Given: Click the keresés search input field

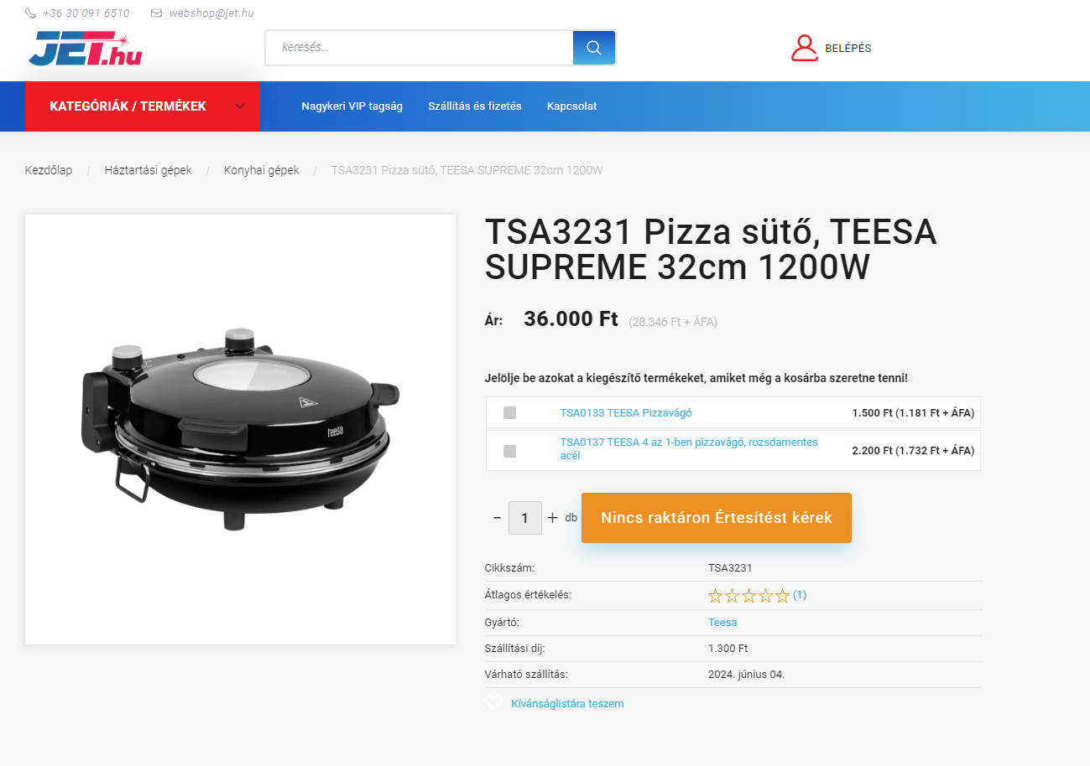Looking at the screenshot, I should coord(420,48).
